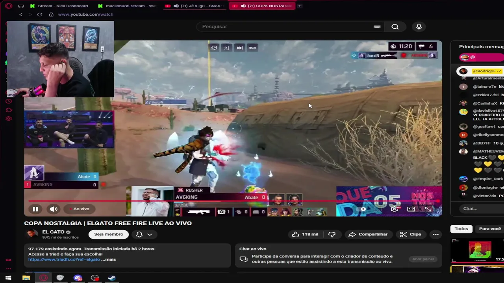This screenshot has width=504, height=283.
Task: Select the Todos filter chip
Action: click(461, 229)
